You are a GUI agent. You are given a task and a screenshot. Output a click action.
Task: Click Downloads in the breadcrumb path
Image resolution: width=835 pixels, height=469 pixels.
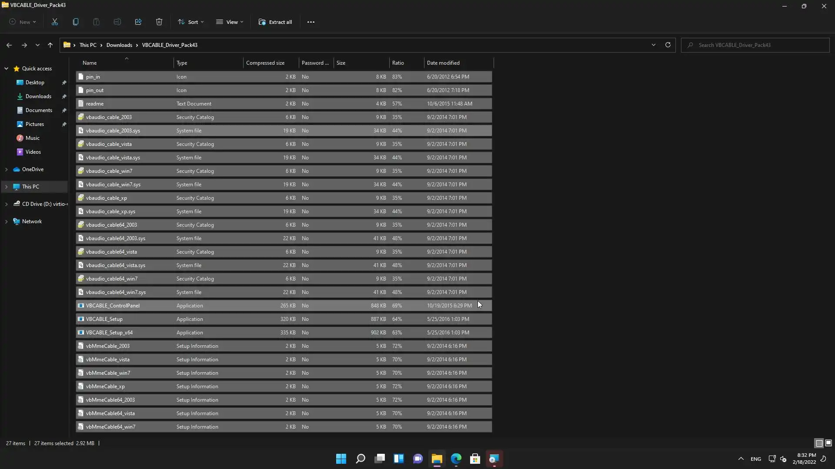pyautogui.click(x=119, y=45)
